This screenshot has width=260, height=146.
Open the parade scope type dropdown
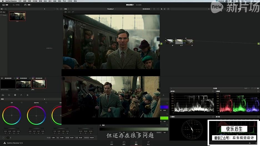(x=218, y=91)
